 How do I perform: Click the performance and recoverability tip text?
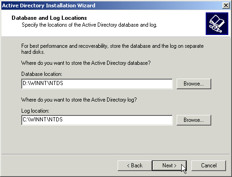[113, 49]
